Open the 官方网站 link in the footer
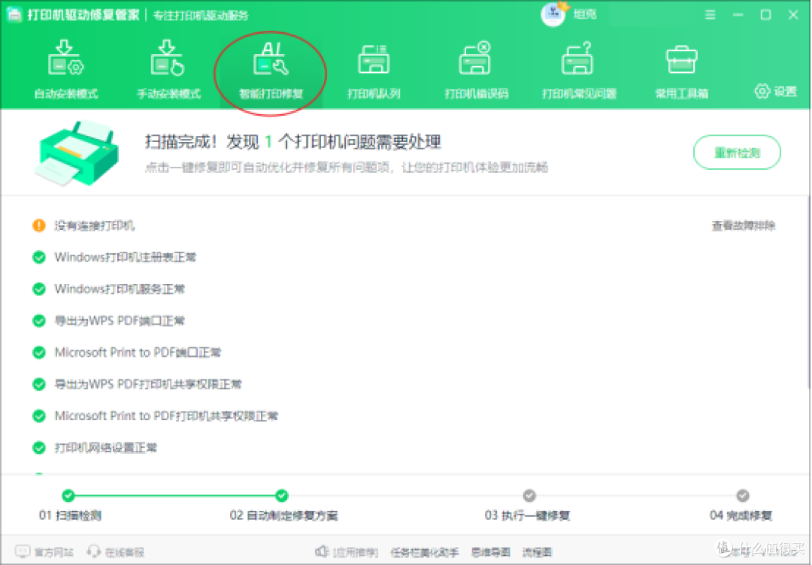The height and width of the screenshot is (565, 812). point(44,552)
